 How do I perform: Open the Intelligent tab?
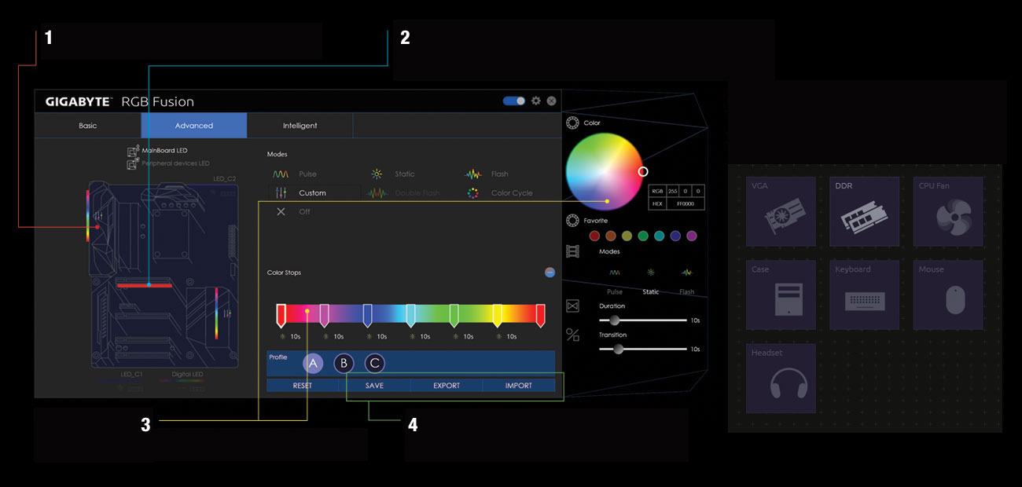point(300,126)
